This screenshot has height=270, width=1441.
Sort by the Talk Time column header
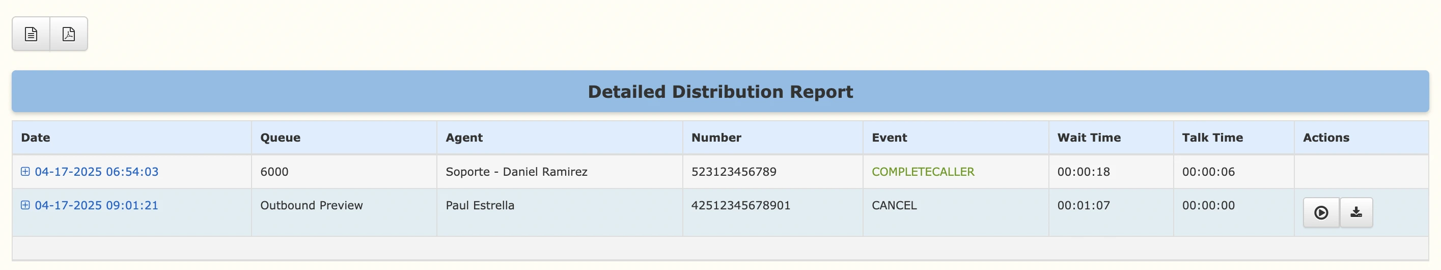click(1212, 138)
